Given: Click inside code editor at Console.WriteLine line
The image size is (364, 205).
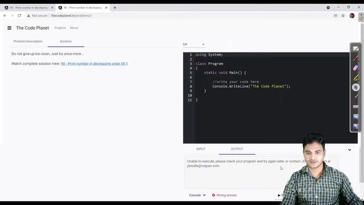Looking at the screenshot, I should tap(251, 87).
